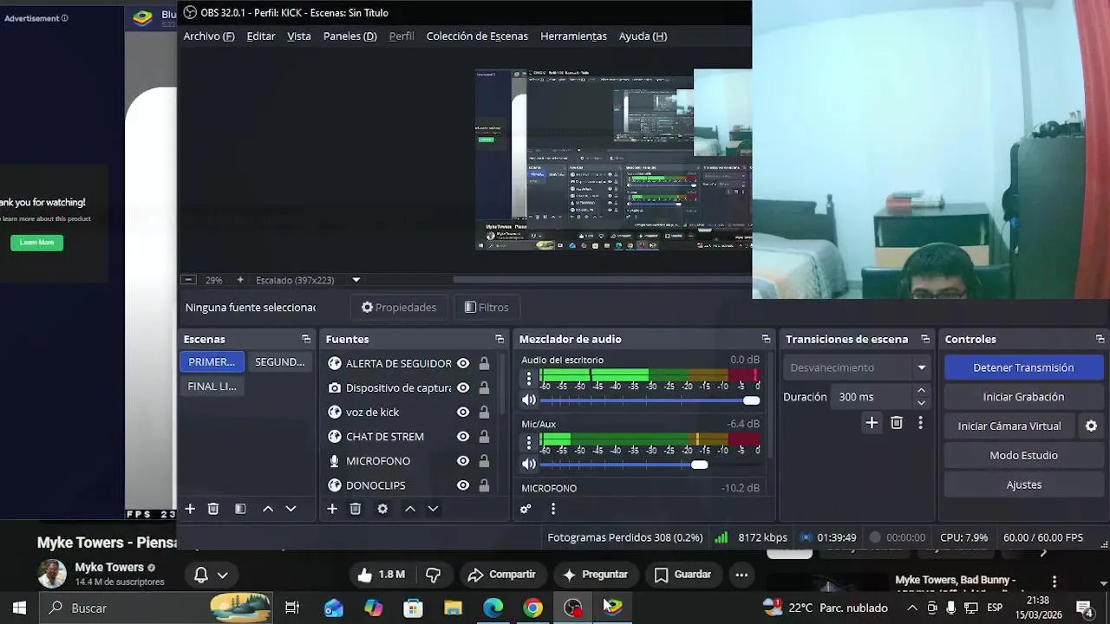Screen dimensions: 1110x624
Task: Increase transition duration with up arrow
Action: coord(921,391)
